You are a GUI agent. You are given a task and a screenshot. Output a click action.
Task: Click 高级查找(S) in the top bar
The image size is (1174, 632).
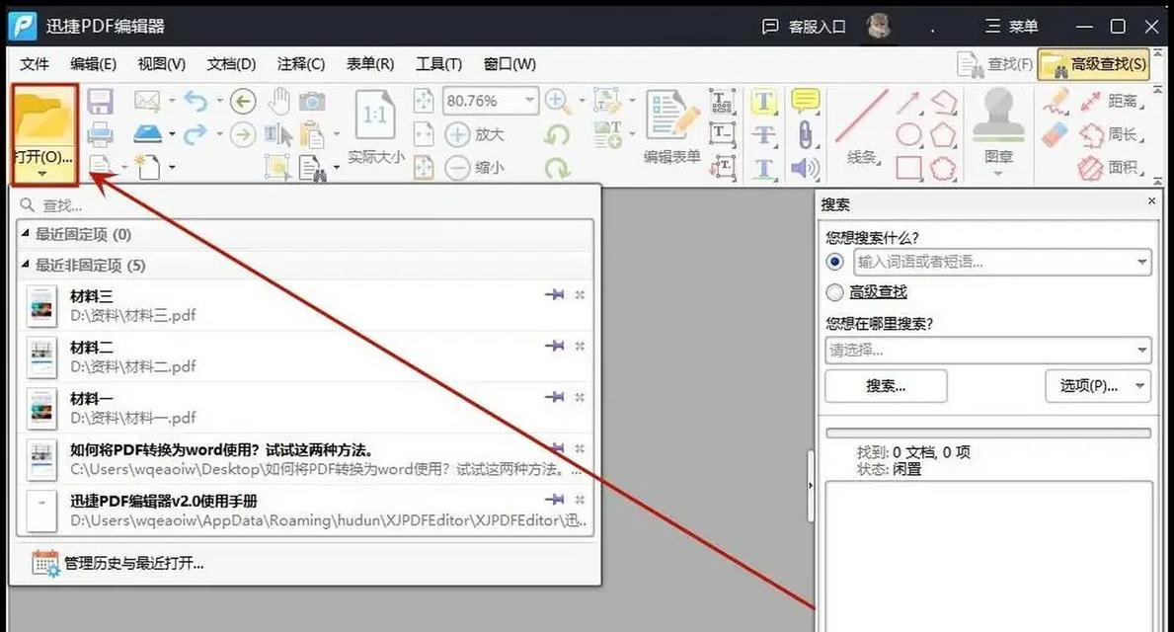[1094, 65]
